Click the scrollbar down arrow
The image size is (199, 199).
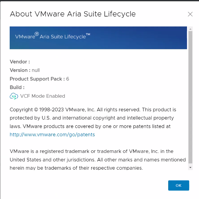click(x=190, y=168)
